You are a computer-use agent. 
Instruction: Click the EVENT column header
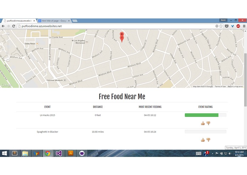click(47, 107)
